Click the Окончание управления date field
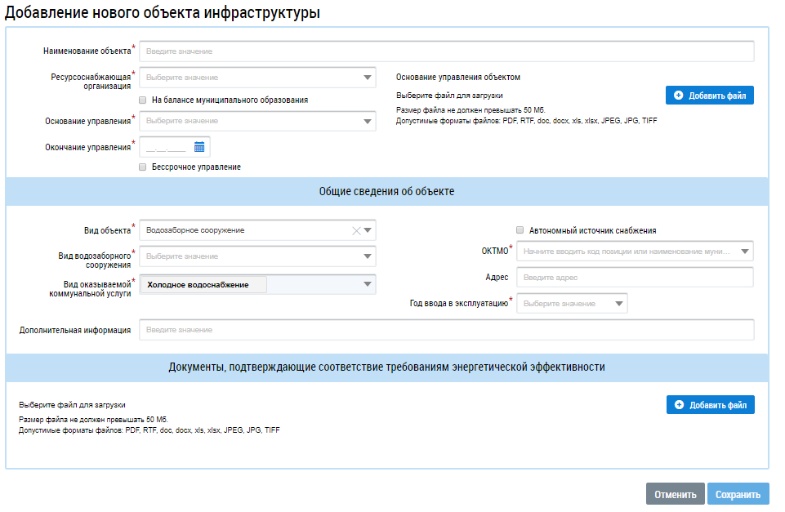Image resolution: width=785 pixels, height=512 pixels. (167, 147)
